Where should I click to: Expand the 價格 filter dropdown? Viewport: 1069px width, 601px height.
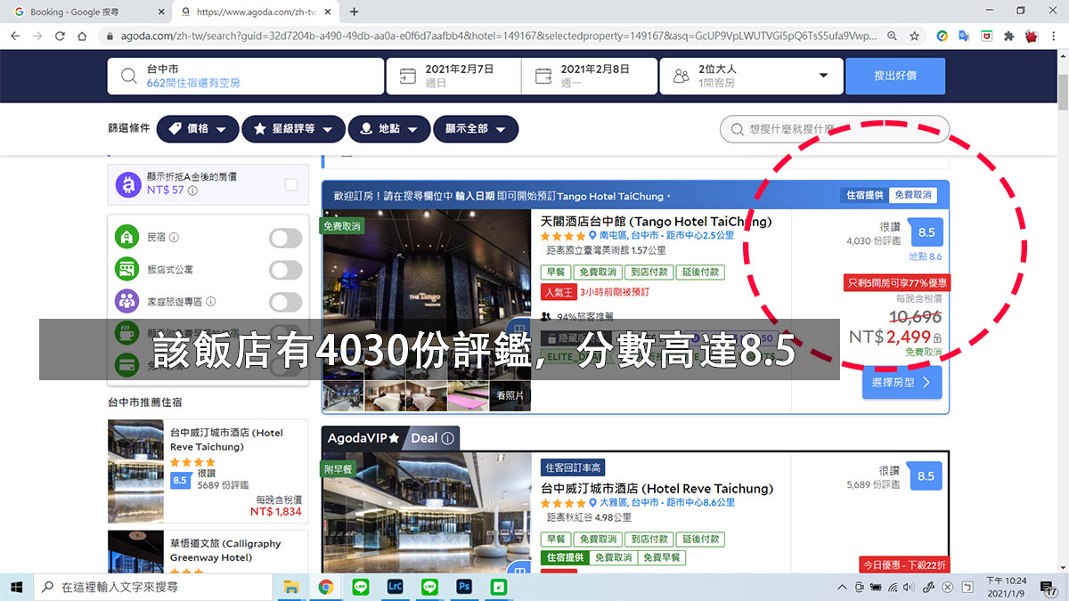[x=197, y=128]
